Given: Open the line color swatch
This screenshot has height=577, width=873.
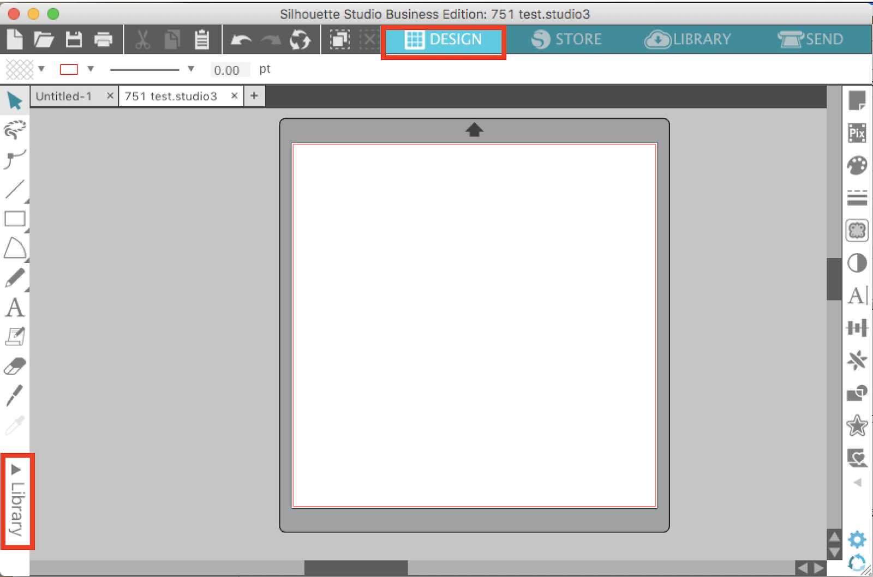Looking at the screenshot, I should coord(68,69).
